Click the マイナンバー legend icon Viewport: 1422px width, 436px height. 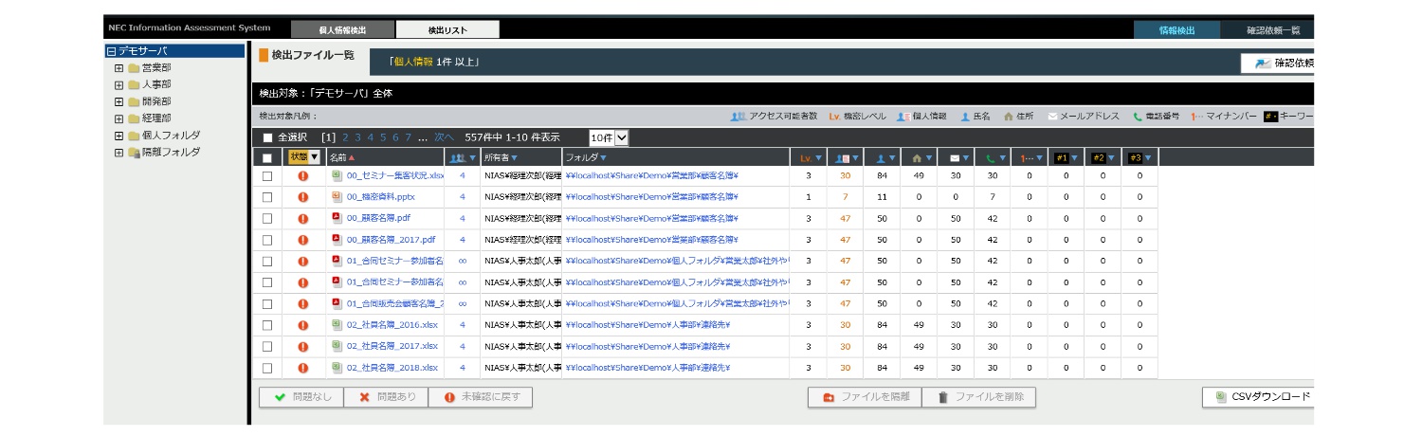pos(1197,117)
